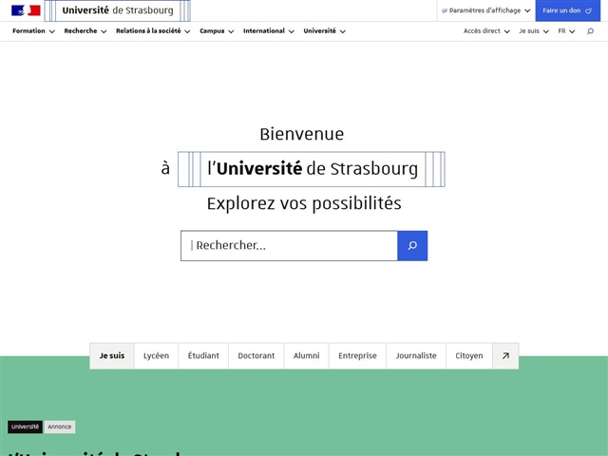Open the FR language selector

566,31
